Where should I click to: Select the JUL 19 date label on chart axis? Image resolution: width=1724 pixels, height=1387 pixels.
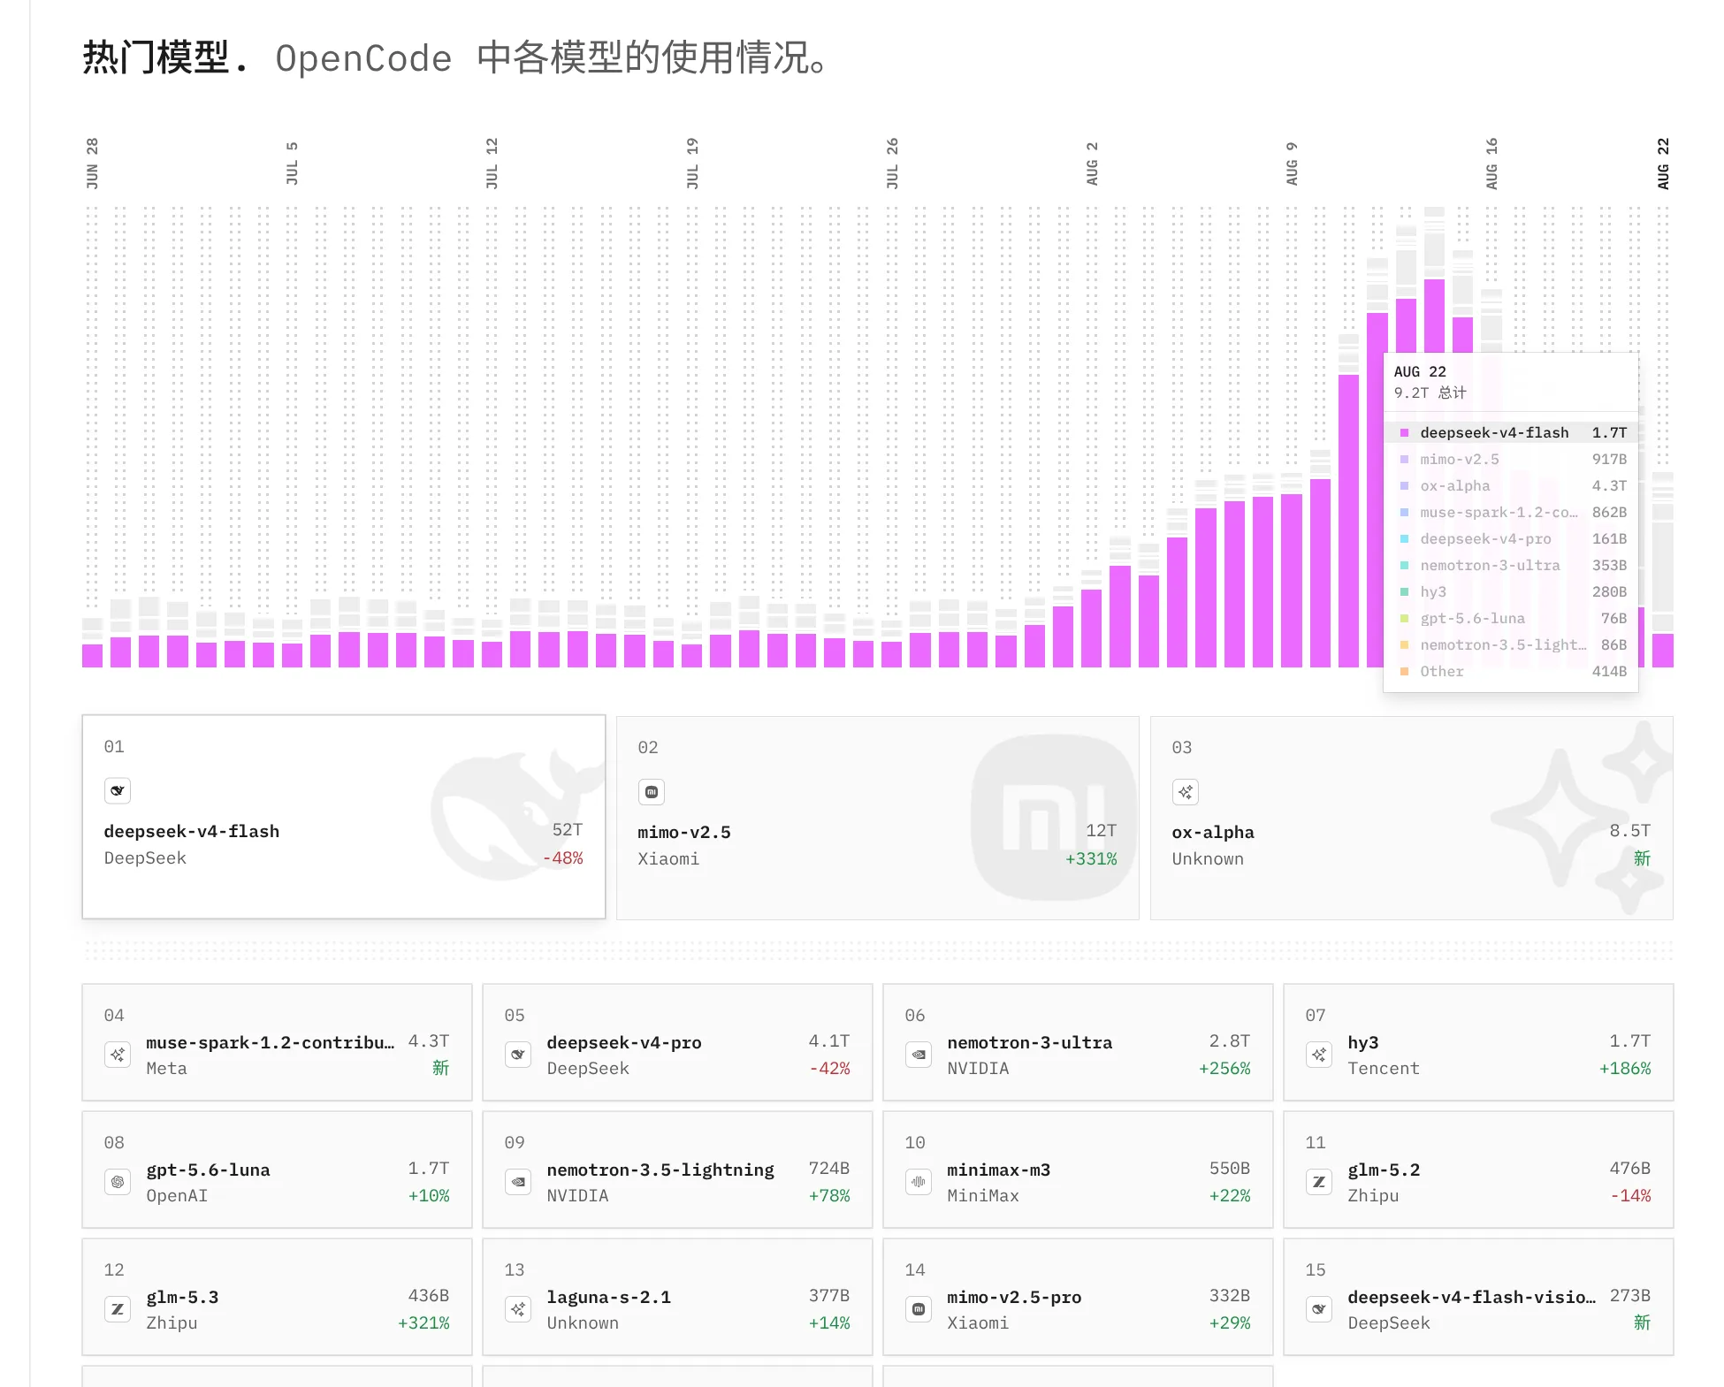pyautogui.click(x=692, y=164)
